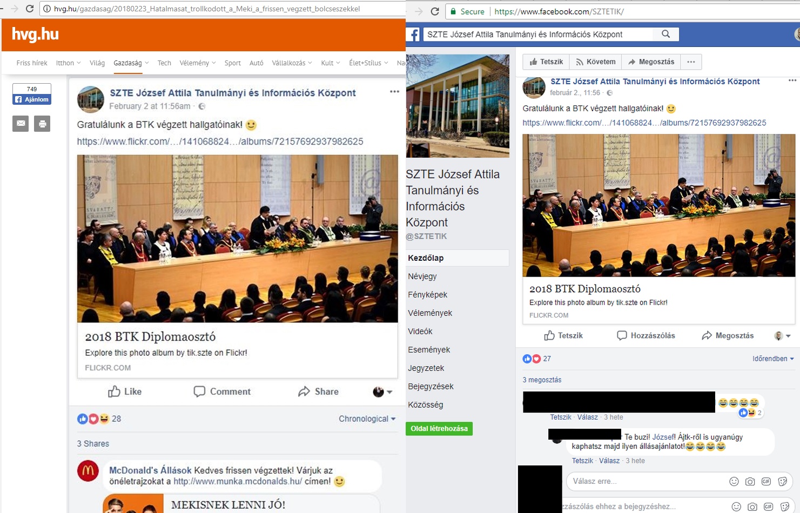Click the Tetszik page like button at top
The image size is (800, 513).
coord(546,62)
